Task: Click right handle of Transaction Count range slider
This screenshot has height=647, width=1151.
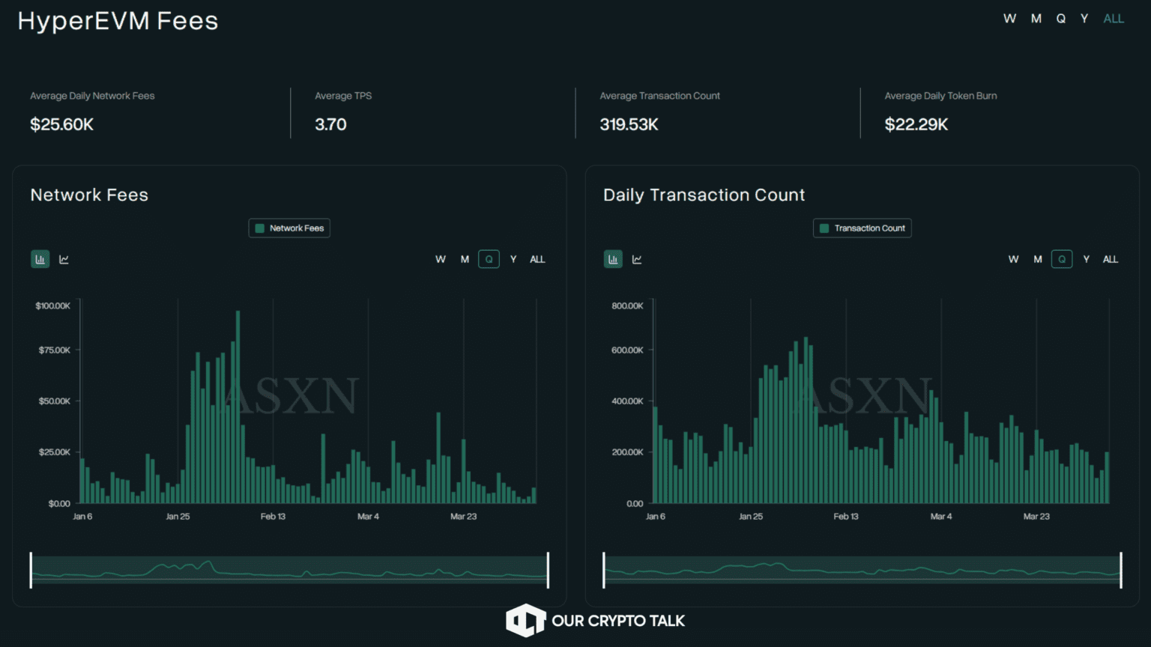Action: (1121, 570)
